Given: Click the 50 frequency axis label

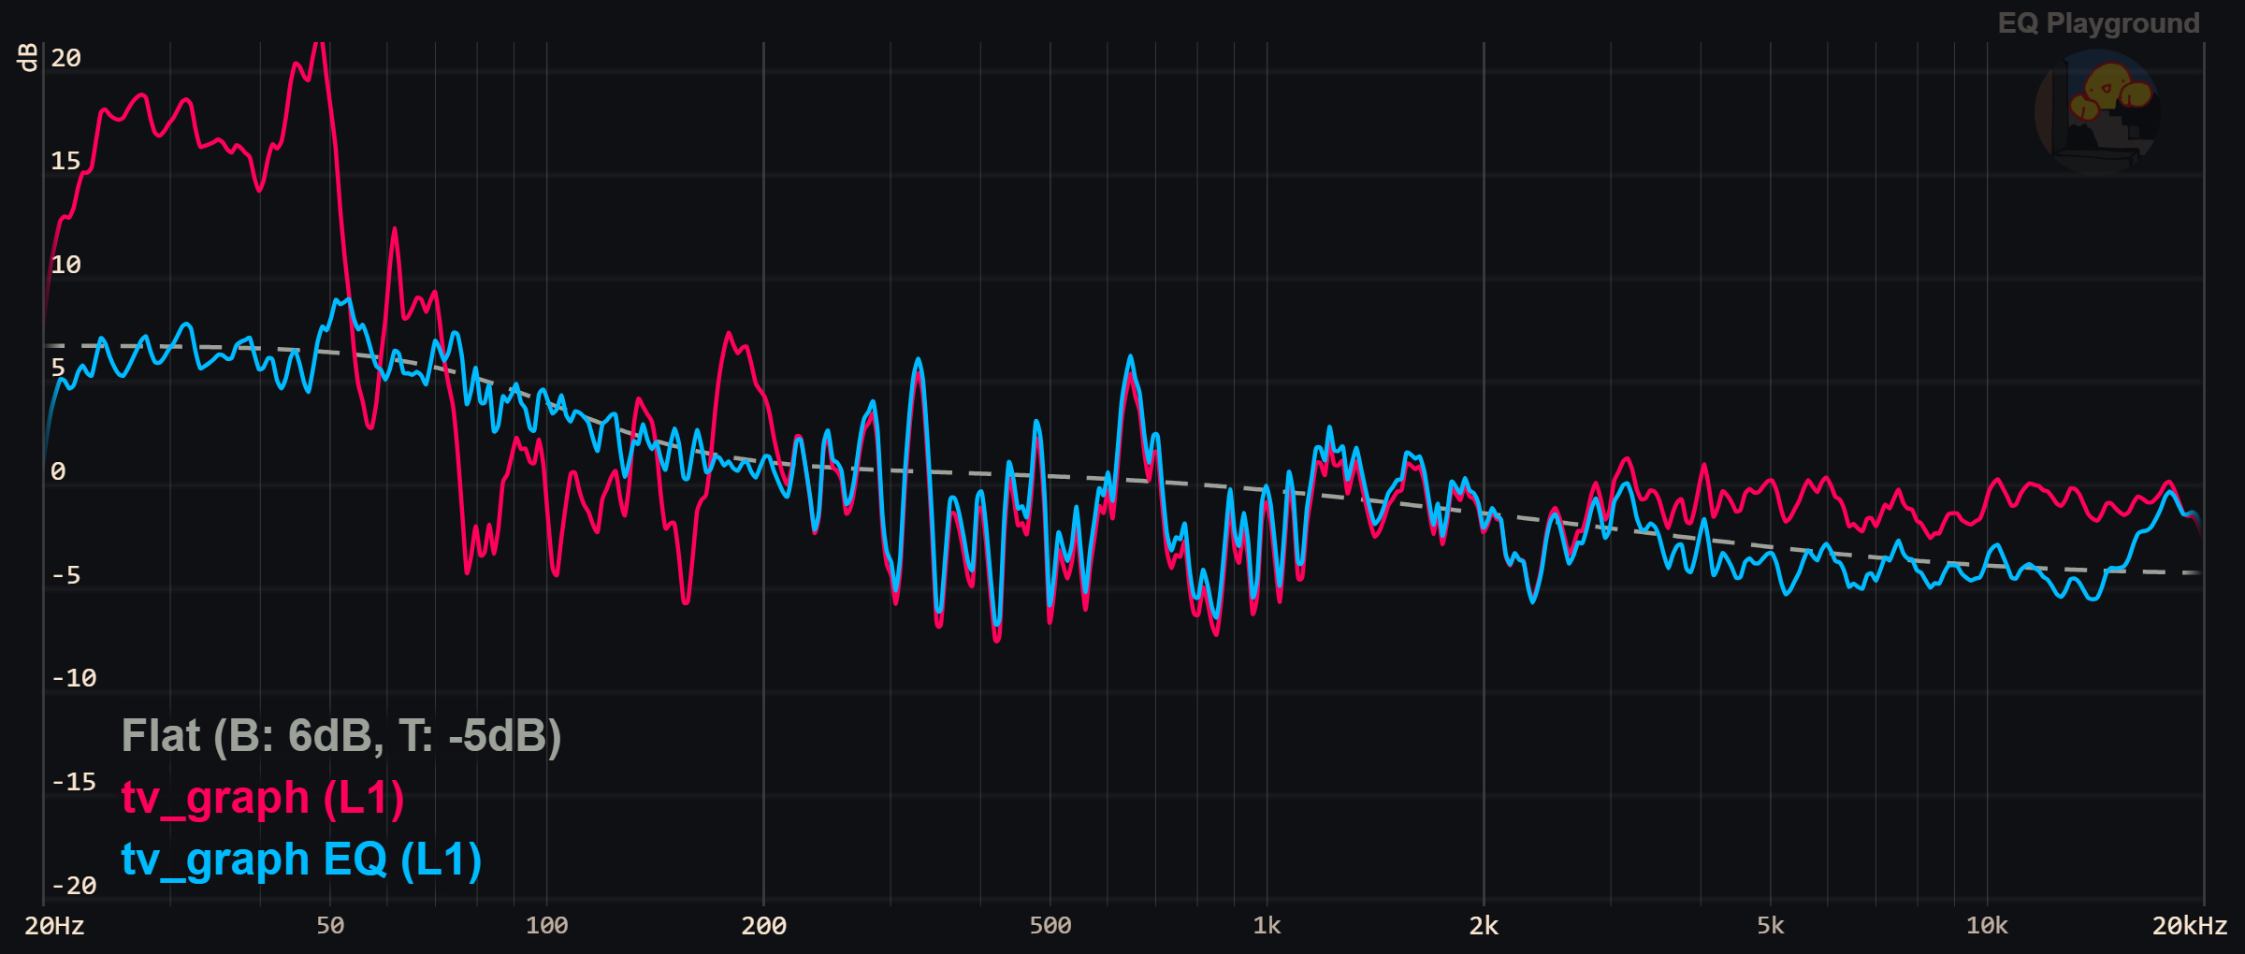Looking at the screenshot, I should (330, 926).
